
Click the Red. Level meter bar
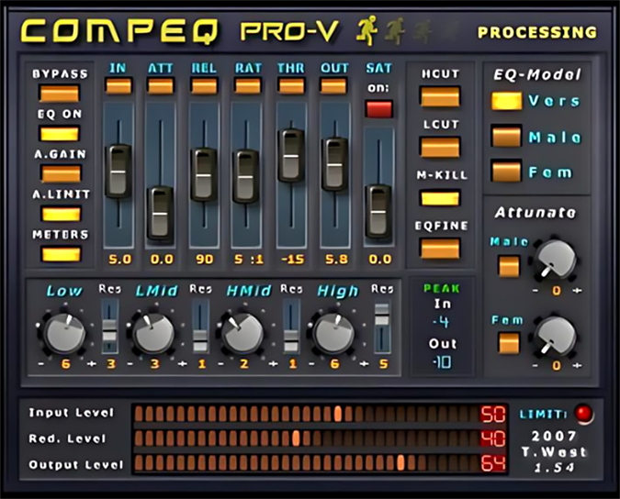307,438
